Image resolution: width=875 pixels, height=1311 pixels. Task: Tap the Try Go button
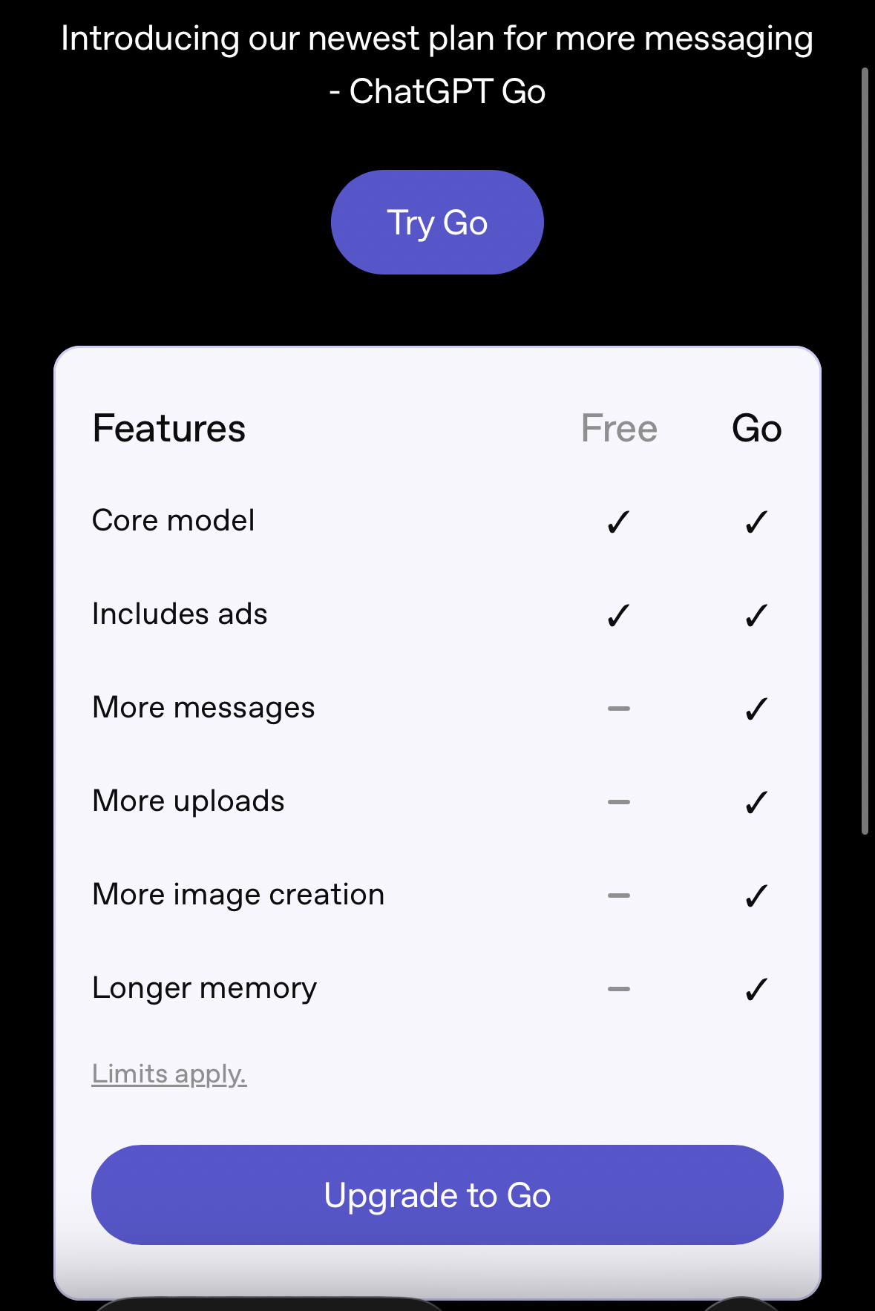point(437,223)
